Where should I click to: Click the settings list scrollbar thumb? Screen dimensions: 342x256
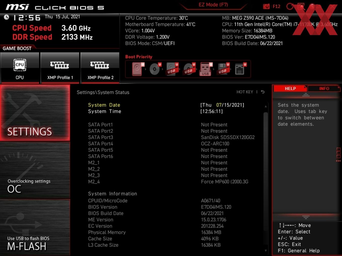266,172
